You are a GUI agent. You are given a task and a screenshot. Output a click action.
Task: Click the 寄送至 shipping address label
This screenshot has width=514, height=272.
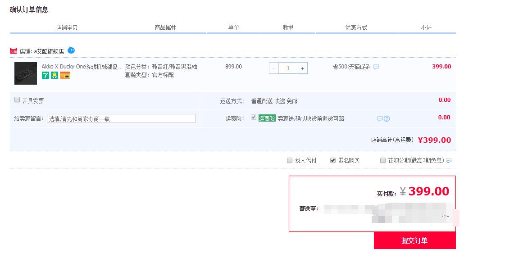[309, 209]
